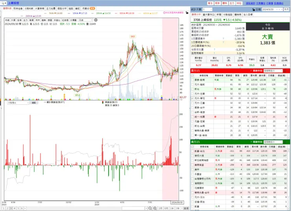Click the 查價 button at bottom right
The height and width of the screenshot is (211, 291).
tap(186, 208)
